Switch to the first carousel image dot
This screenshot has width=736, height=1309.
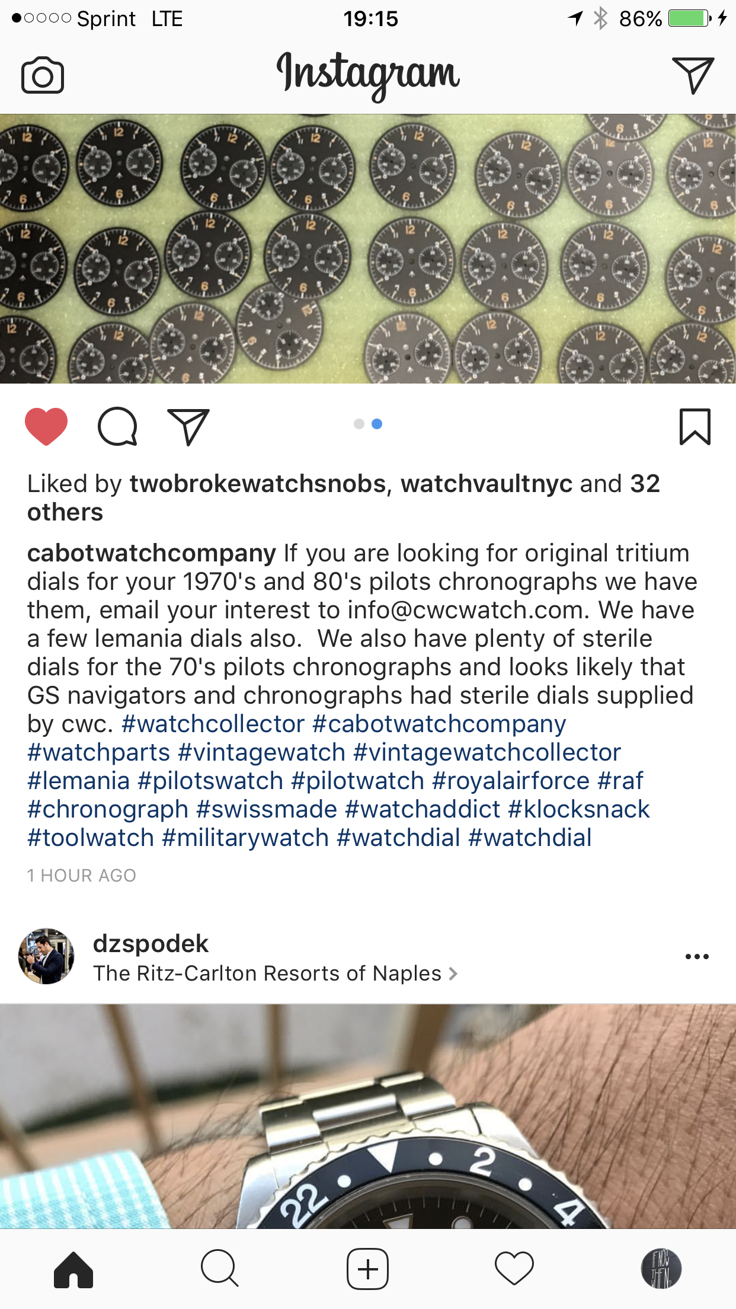359,424
